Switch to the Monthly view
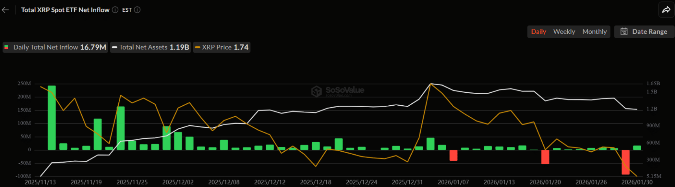This screenshot has height=187, width=675. coord(594,31)
